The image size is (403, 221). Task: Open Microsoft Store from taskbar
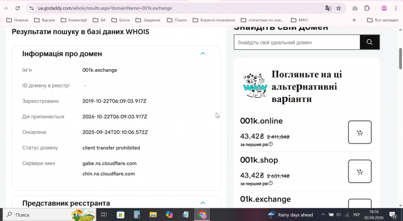(x=120, y=215)
